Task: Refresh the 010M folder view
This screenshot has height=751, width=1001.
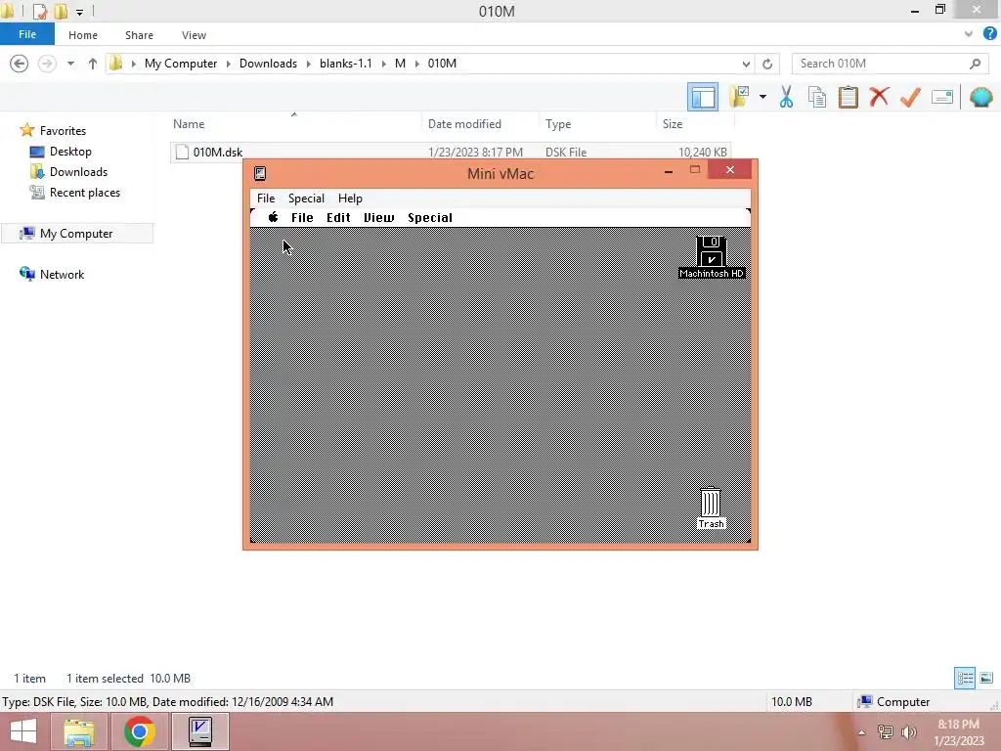Action: (767, 64)
